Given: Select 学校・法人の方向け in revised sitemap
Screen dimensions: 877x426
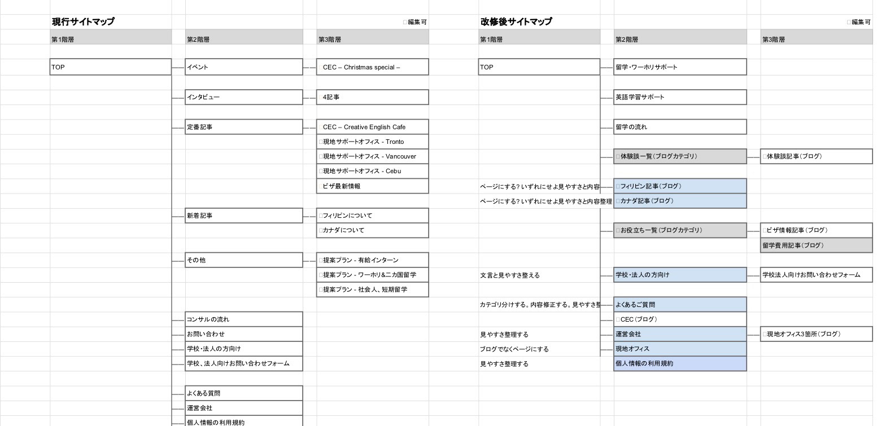Looking at the screenshot, I should [x=680, y=275].
